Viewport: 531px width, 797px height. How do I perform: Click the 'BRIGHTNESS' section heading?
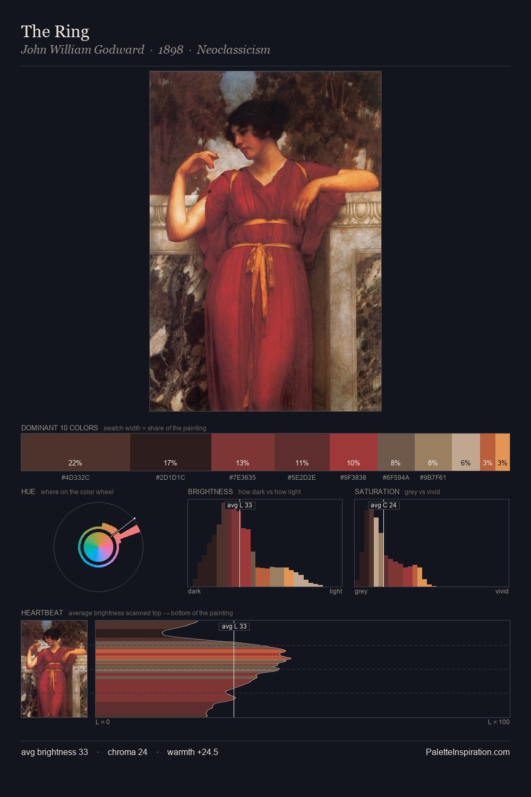pos(210,491)
